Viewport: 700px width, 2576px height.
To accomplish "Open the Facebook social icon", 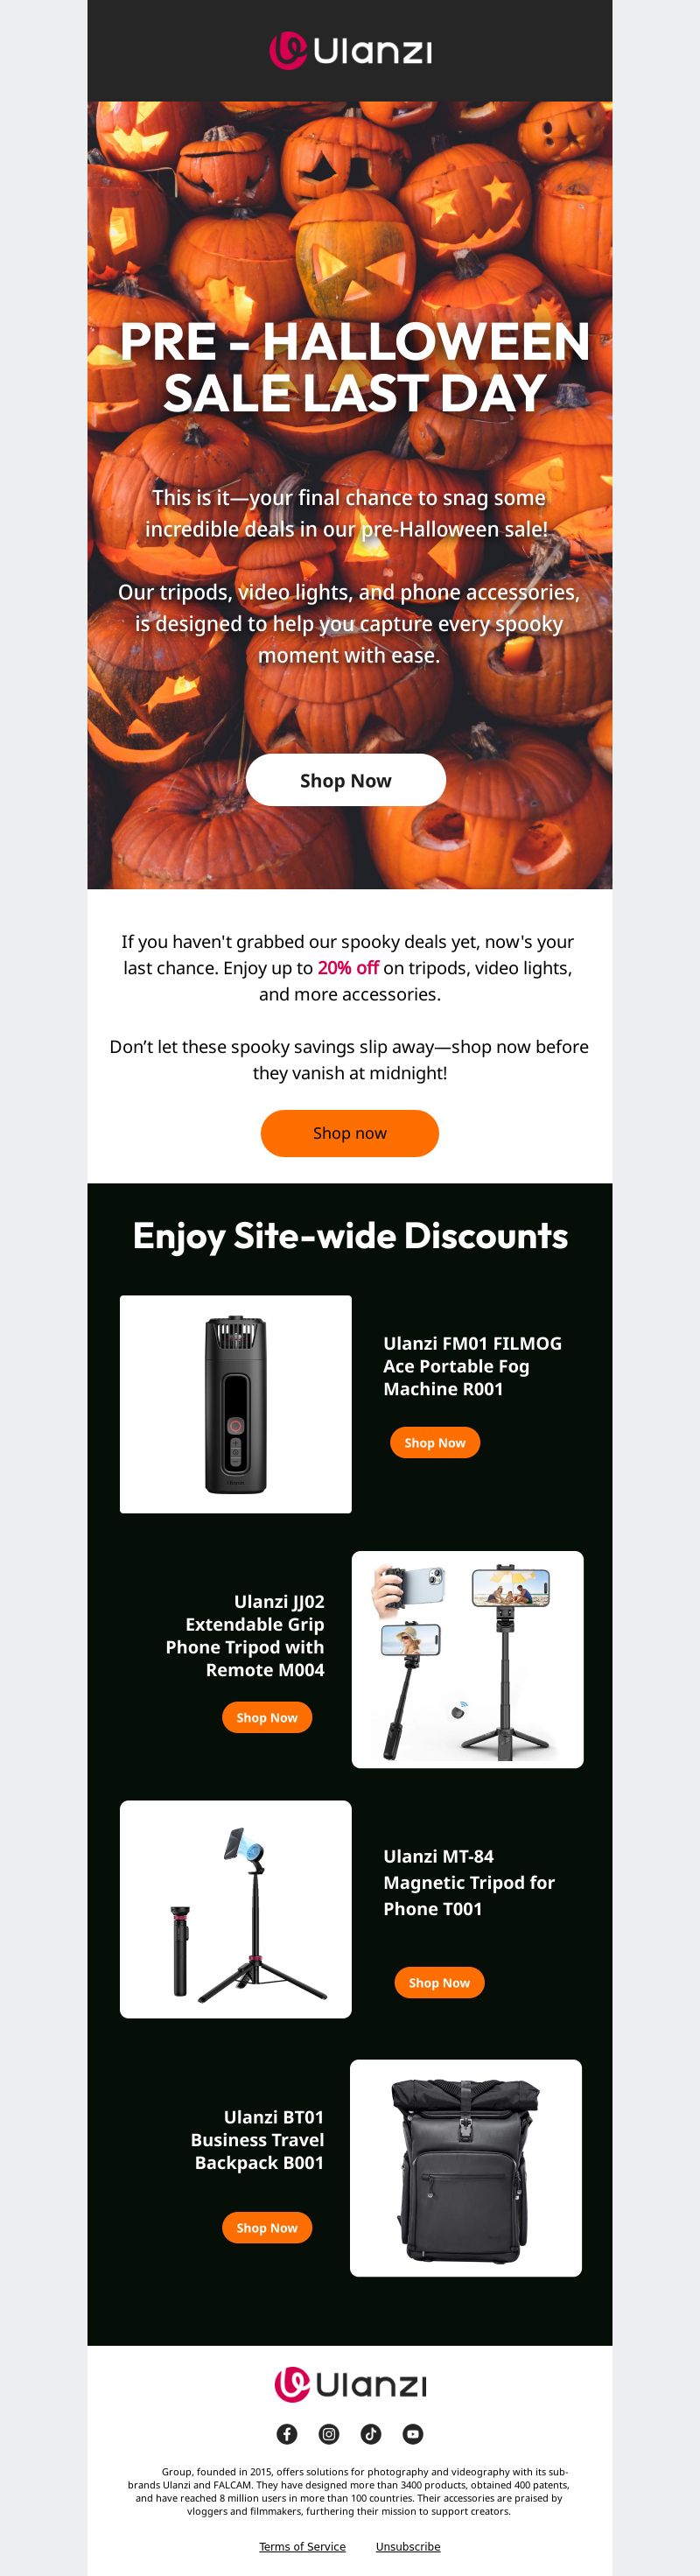I will coord(287,2433).
